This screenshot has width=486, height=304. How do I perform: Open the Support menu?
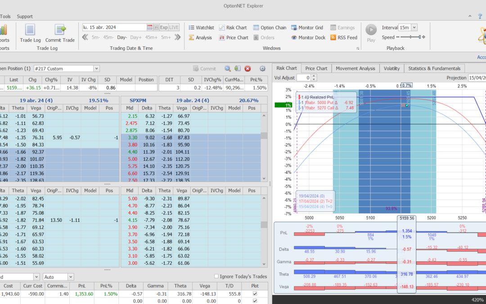coord(25,17)
